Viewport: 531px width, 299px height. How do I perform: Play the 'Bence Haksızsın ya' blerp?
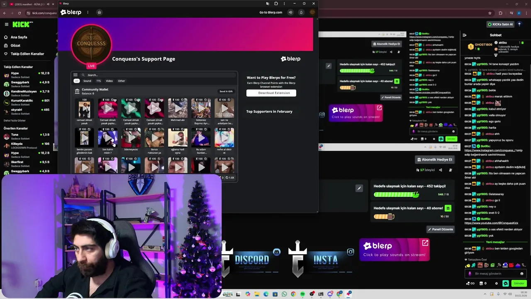(x=154, y=138)
